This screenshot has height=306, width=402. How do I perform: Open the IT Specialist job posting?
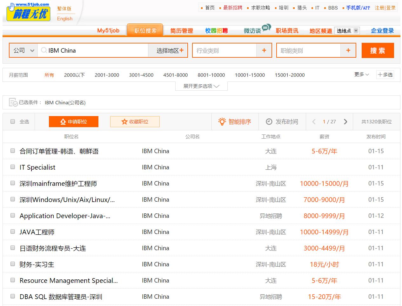pos(37,167)
